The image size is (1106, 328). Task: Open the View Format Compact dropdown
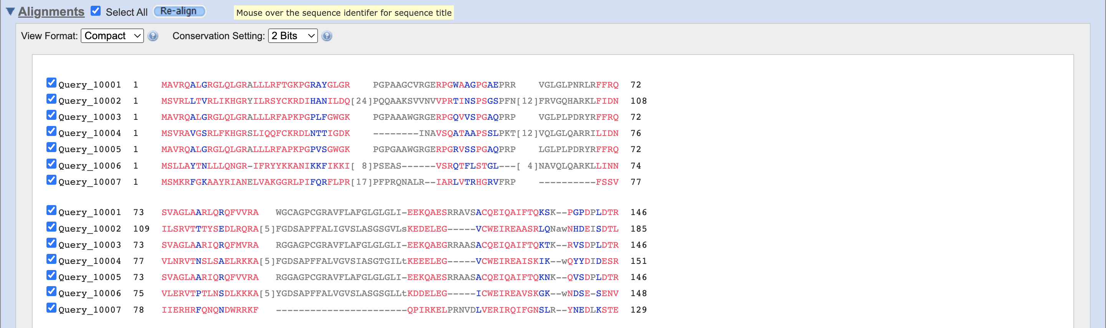(x=112, y=36)
